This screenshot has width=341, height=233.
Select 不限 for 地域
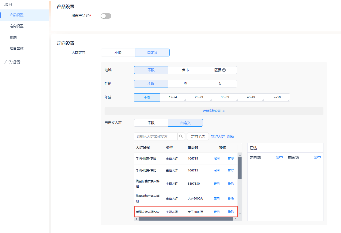pos(151,70)
